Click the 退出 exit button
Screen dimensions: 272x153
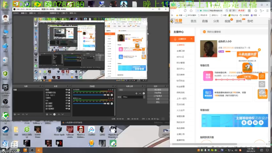click(x=158, y=102)
